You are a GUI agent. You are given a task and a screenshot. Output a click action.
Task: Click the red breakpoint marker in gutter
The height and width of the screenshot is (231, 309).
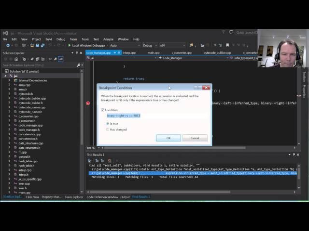coord(88,103)
